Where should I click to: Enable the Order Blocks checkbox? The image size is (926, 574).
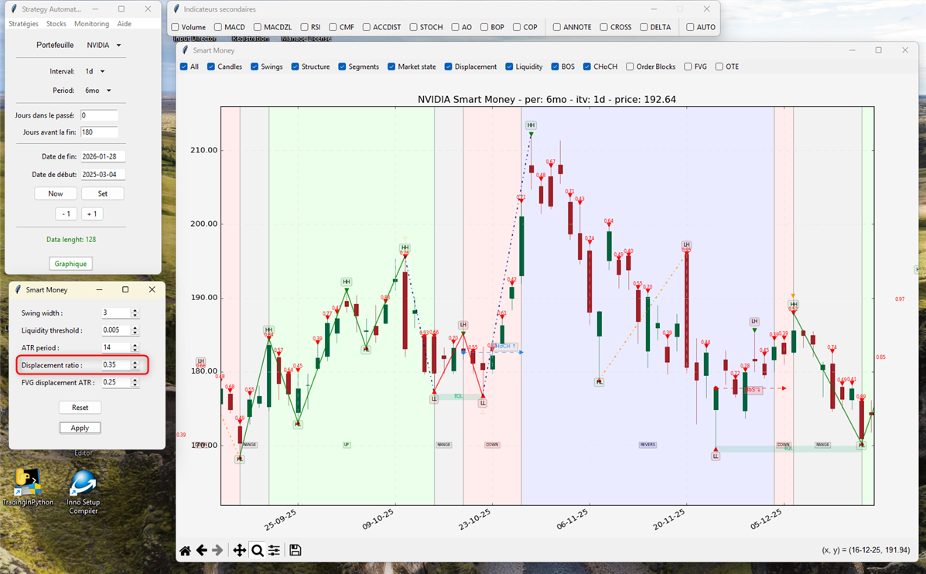click(x=630, y=67)
